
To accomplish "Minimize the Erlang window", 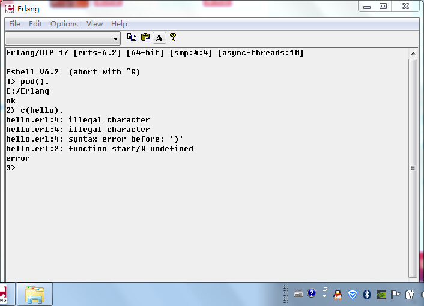I will point(367,6).
